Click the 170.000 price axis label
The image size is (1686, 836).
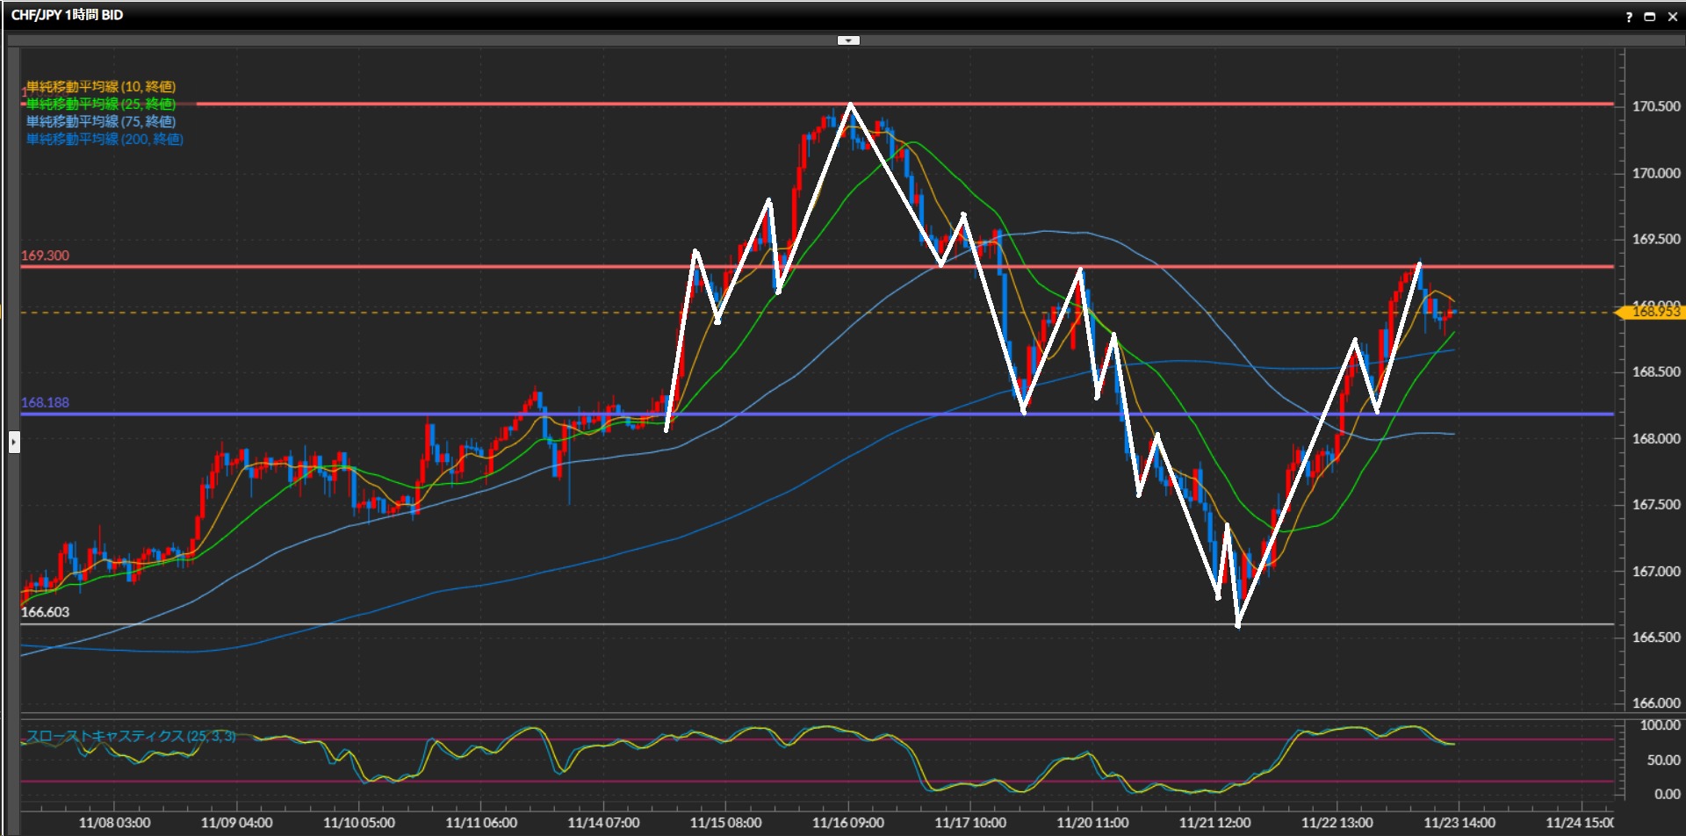[1655, 173]
